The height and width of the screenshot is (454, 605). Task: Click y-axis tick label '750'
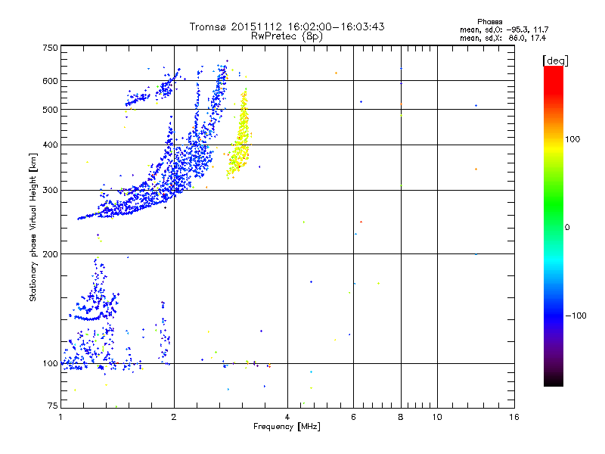tap(50, 48)
